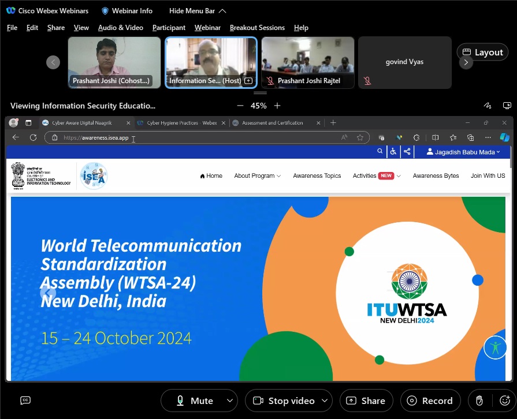Click the Share button
The image size is (517, 419).
point(366,401)
